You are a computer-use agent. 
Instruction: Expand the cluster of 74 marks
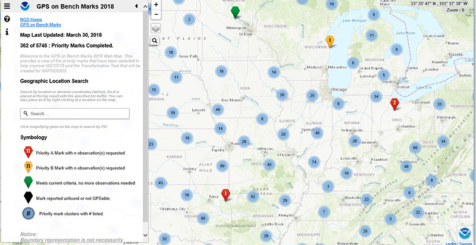coord(314,162)
